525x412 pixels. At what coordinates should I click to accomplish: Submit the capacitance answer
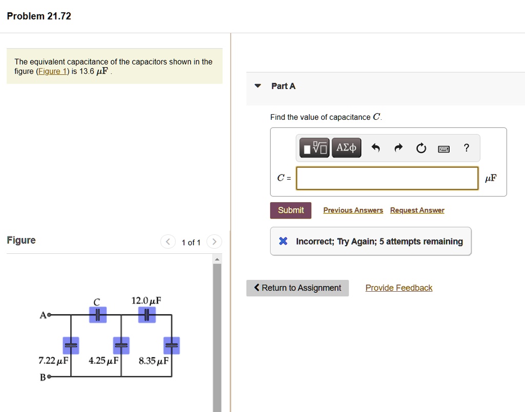[290, 210]
